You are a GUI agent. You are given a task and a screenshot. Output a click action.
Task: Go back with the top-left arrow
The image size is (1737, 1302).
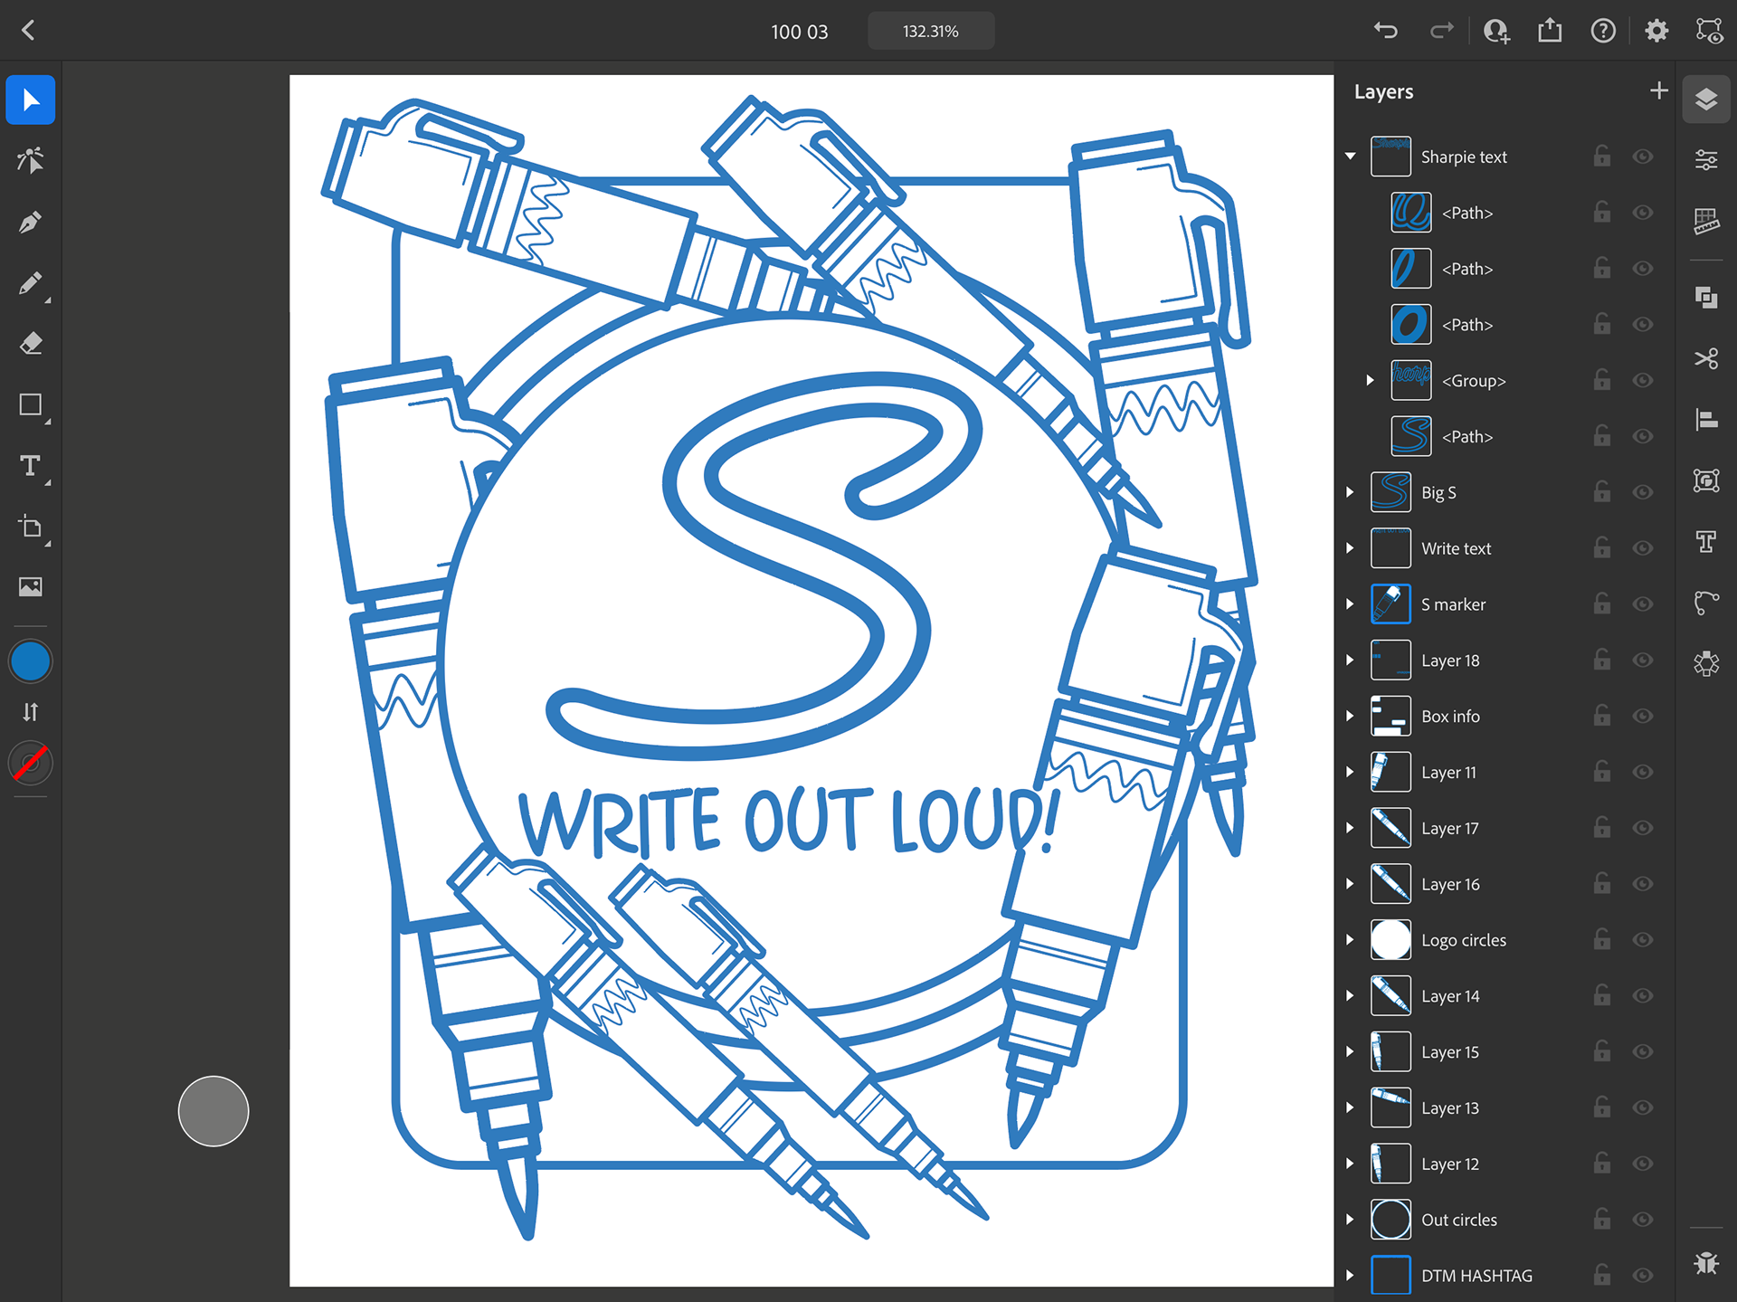tap(28, 30)
